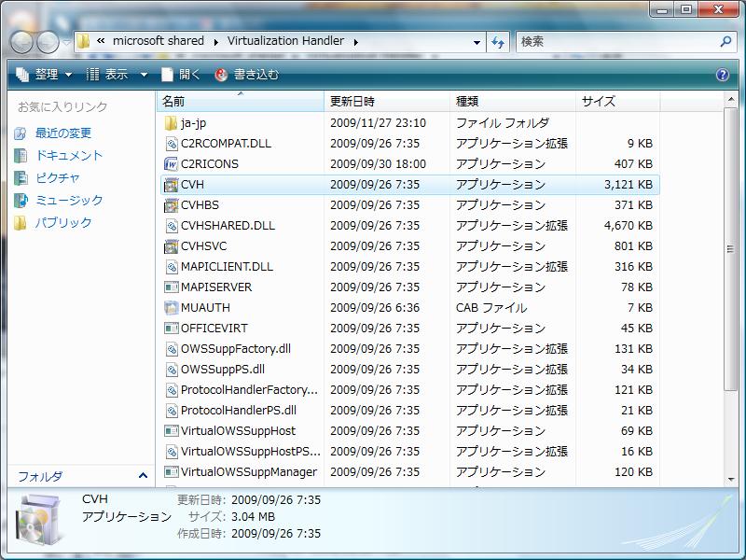Click the 801 KB size cell
This screenshot has height=560, width=746.
coord(633,246)
